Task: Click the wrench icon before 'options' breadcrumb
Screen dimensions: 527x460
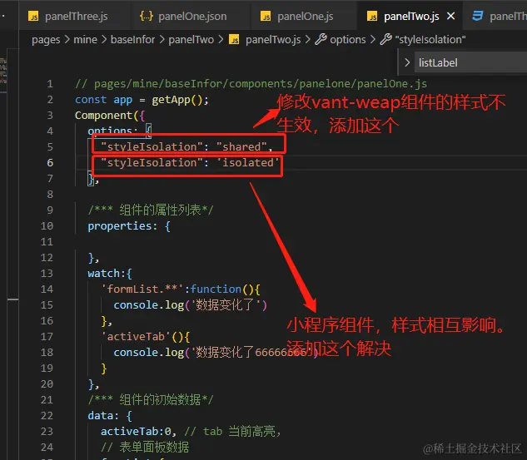Action: [321, 39]
